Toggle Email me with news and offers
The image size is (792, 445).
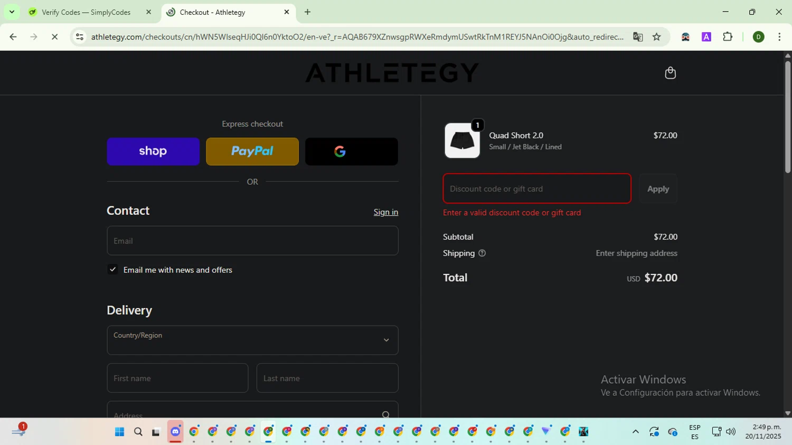(112, 270)
